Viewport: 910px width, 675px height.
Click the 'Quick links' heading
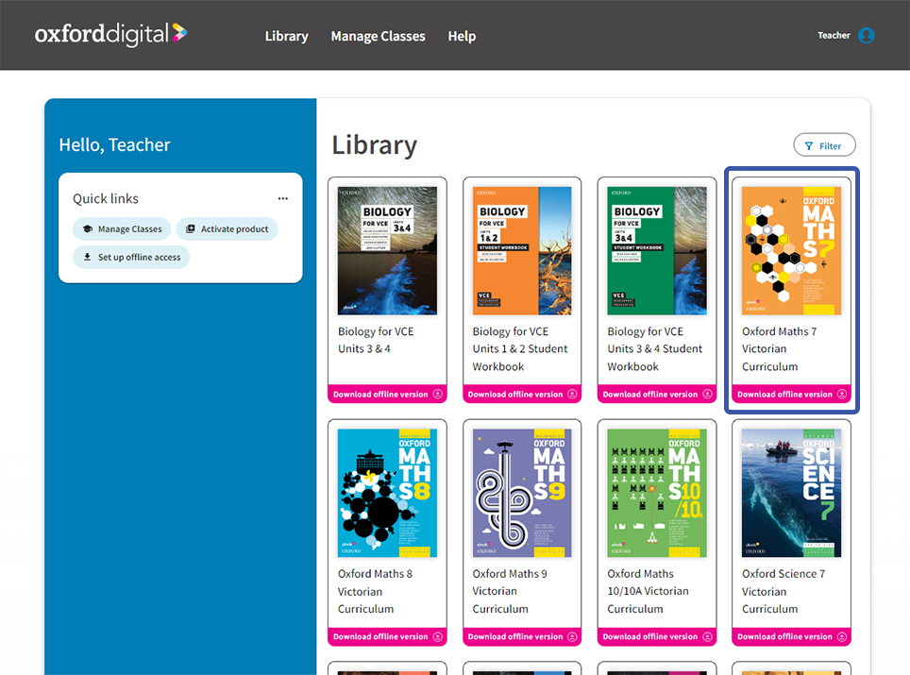(105, 198)
